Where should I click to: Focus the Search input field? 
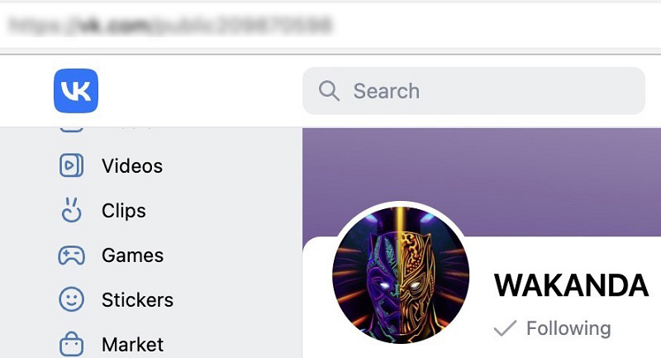point(473,91)
